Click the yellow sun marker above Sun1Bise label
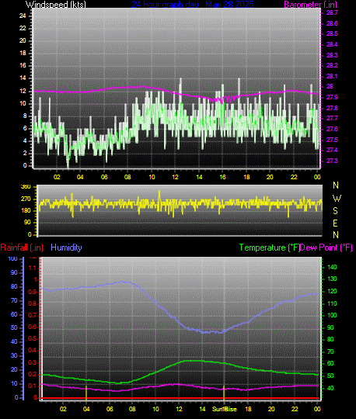 [224, 393]
